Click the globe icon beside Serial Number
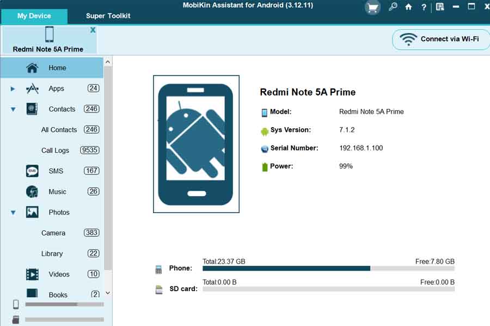The width and height of the screenshot is (490, 326). pos(265,149)
